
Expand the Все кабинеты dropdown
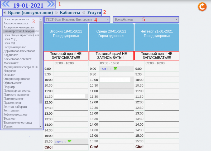pos(146,20)
